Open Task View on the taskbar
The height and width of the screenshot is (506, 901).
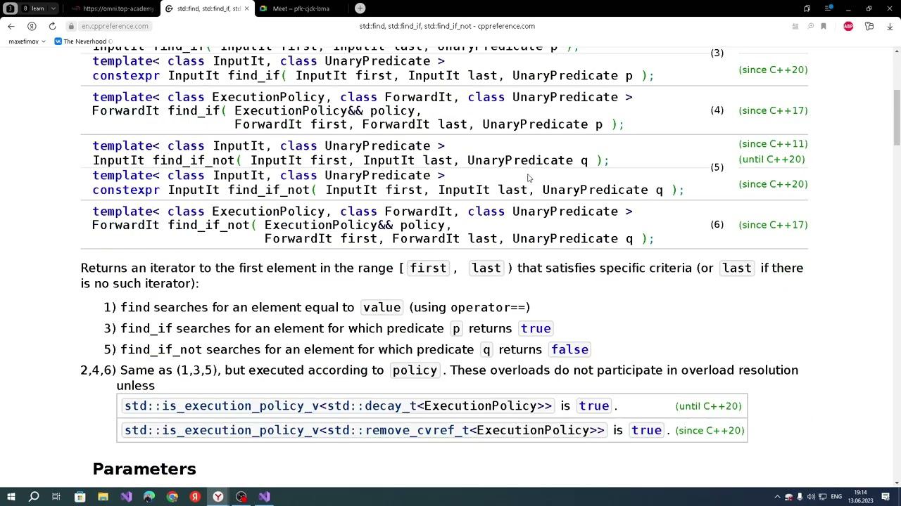pos(56,497)
